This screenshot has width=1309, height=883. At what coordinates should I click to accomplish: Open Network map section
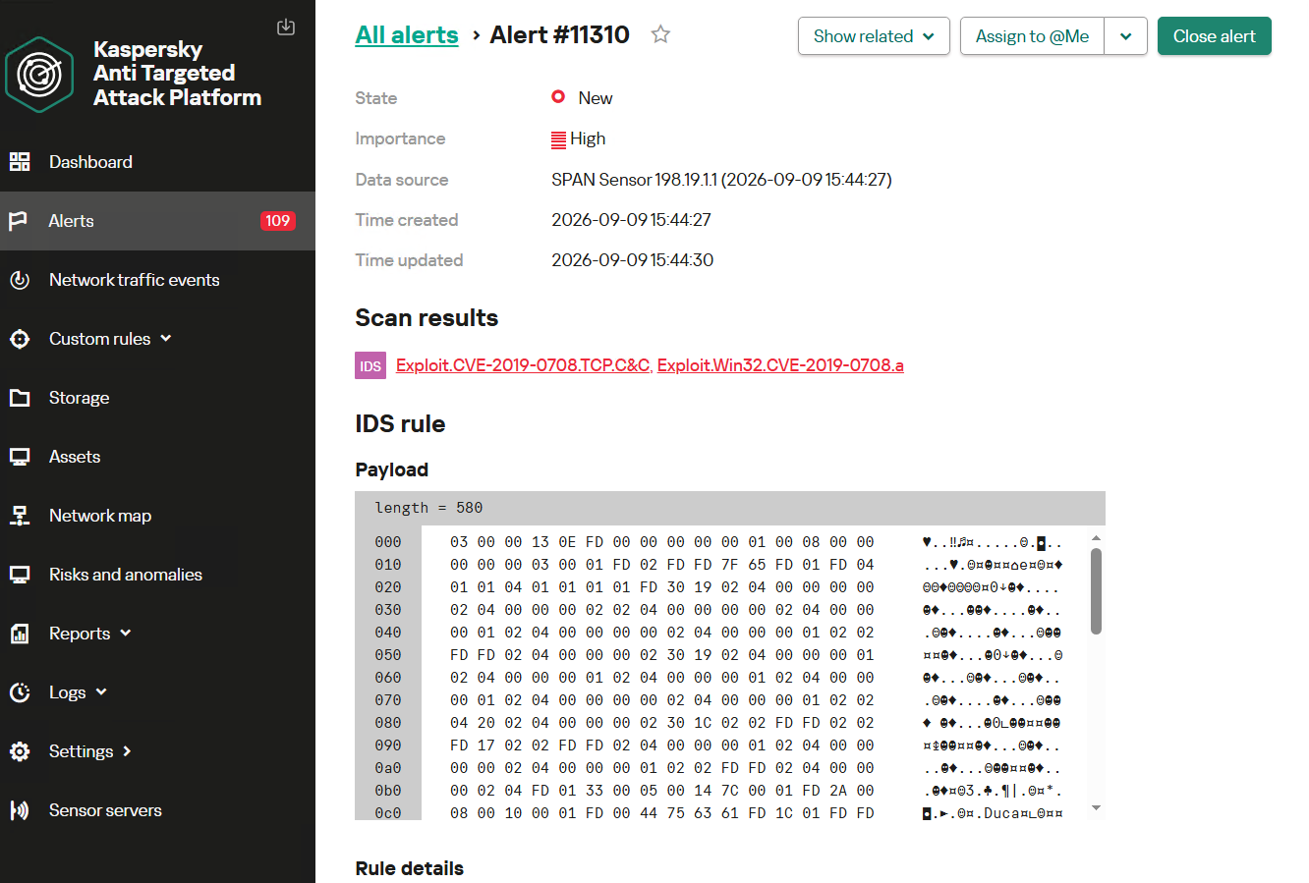(x=157, y=516)
